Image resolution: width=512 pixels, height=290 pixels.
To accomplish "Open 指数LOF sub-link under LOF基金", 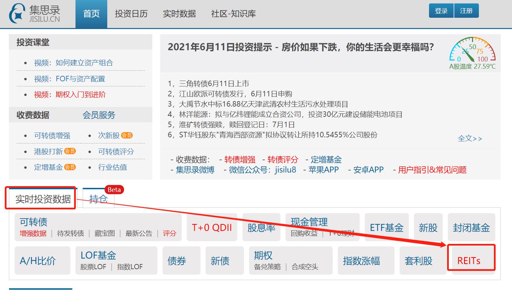I will coord(130,267).
